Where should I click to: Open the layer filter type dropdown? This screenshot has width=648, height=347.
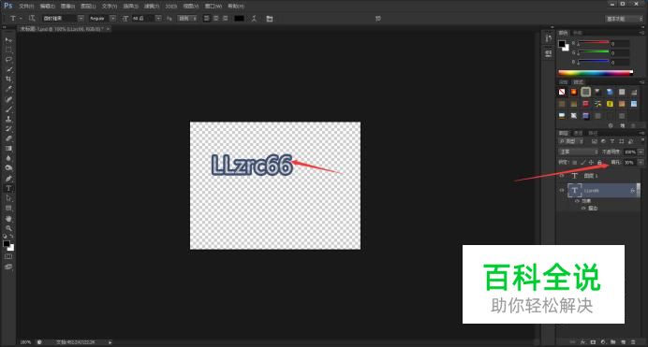click(571, 141)
